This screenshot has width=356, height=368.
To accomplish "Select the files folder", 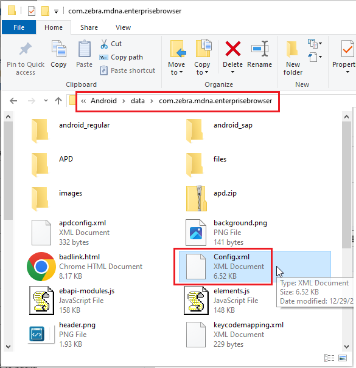I will tap(206, 165).
